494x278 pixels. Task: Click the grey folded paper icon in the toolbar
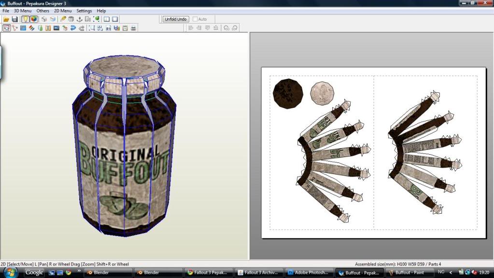(x=71, y=19)
